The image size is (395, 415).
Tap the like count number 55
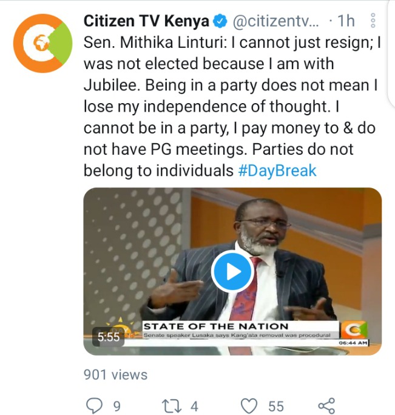276,406
